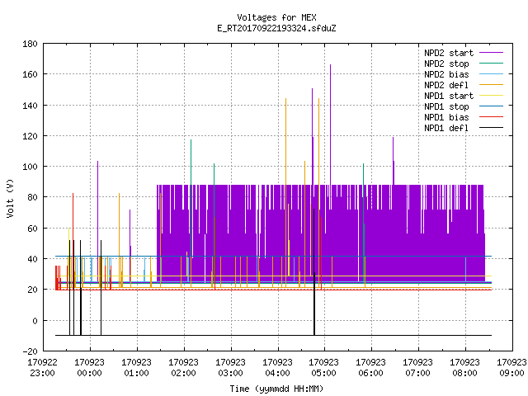Click the yellow NPD1 start legend line

coord(491,96)
